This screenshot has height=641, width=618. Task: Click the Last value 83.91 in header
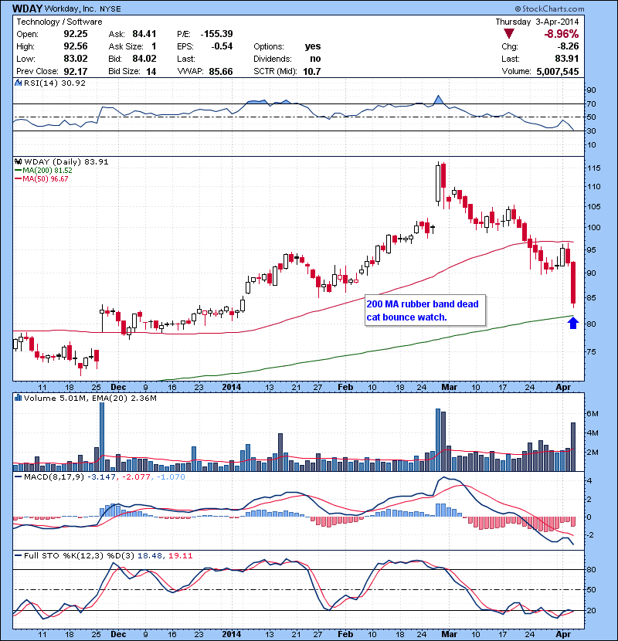click(x=567, y=59)
